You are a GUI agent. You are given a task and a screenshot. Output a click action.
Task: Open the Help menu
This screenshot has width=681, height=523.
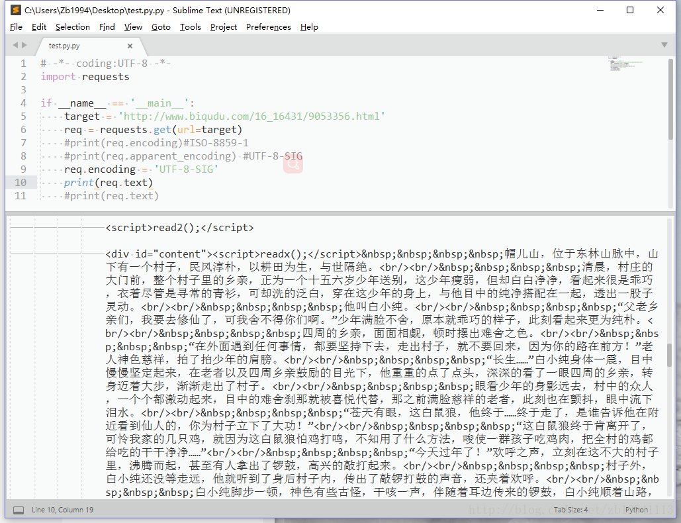coord(308,26)
